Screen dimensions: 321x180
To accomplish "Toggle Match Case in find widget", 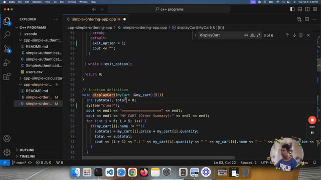I will pyautogui.click(x=246, y=35).
